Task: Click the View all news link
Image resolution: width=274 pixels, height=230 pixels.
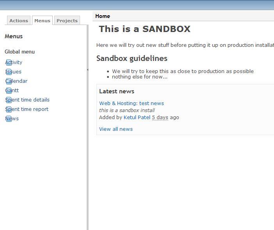Action: pos(116,129)
